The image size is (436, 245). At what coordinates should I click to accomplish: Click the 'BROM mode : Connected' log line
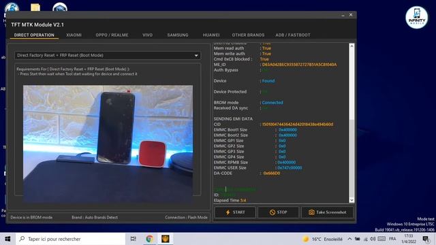pyautogui.click(x=248, y=103)
